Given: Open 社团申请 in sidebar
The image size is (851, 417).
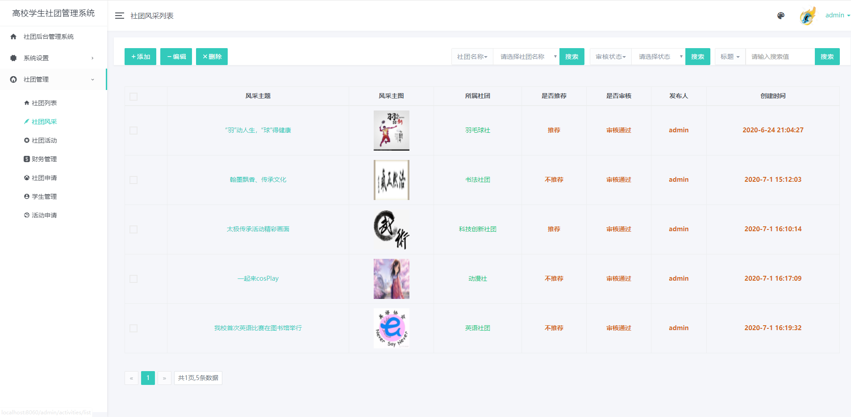Looking at the screenshot, I should [x=44, y=178].
